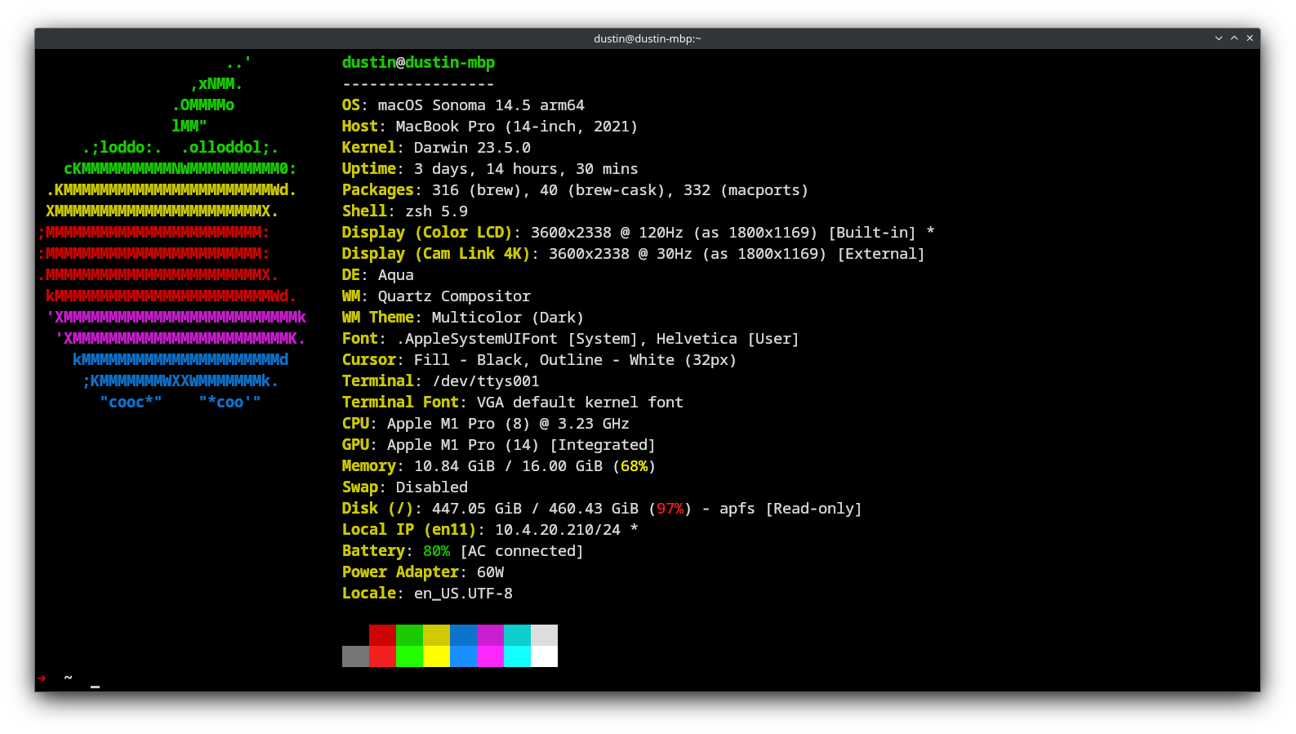The image size is (1296, 734).
Task: Click the Memory usage 68% value
Action: click(634, 466)
